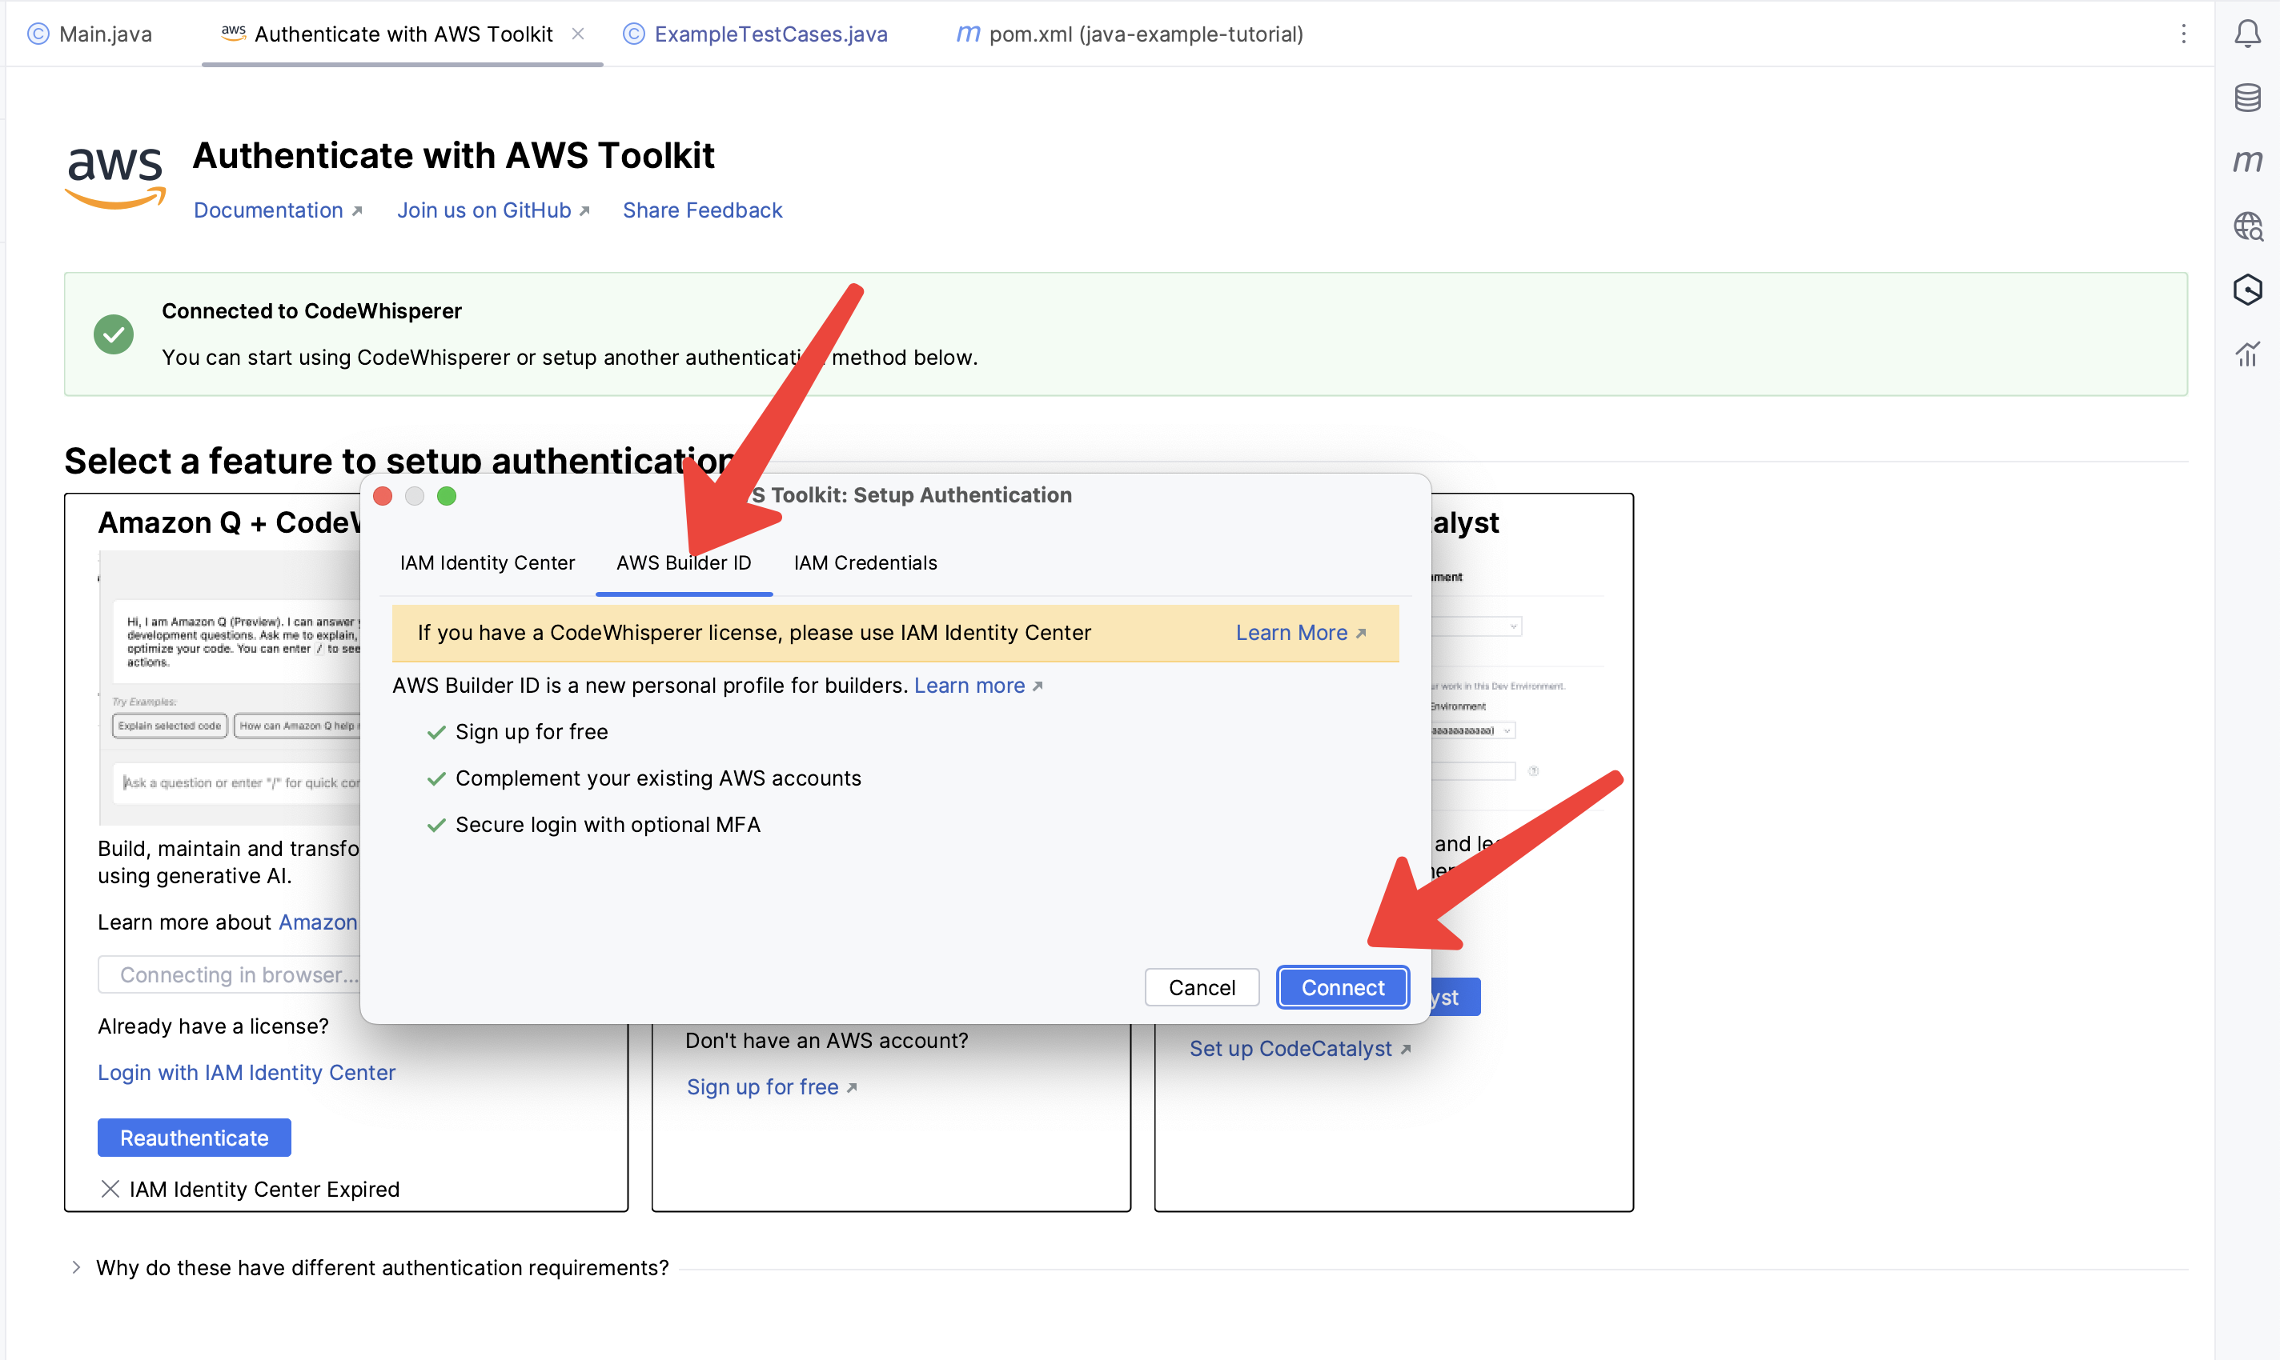
Task: Click Learn More in the yellow banner
Action: [x=1300, y=634]
